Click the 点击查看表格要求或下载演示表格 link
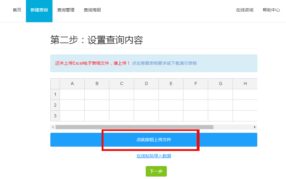The width and height of the screenshot is (286, 179). tap(164, 63)
